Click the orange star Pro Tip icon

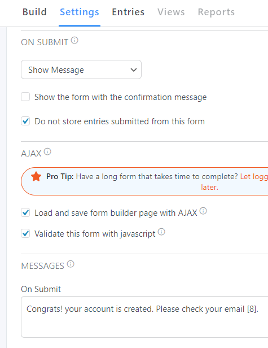[x=36, y=177]
